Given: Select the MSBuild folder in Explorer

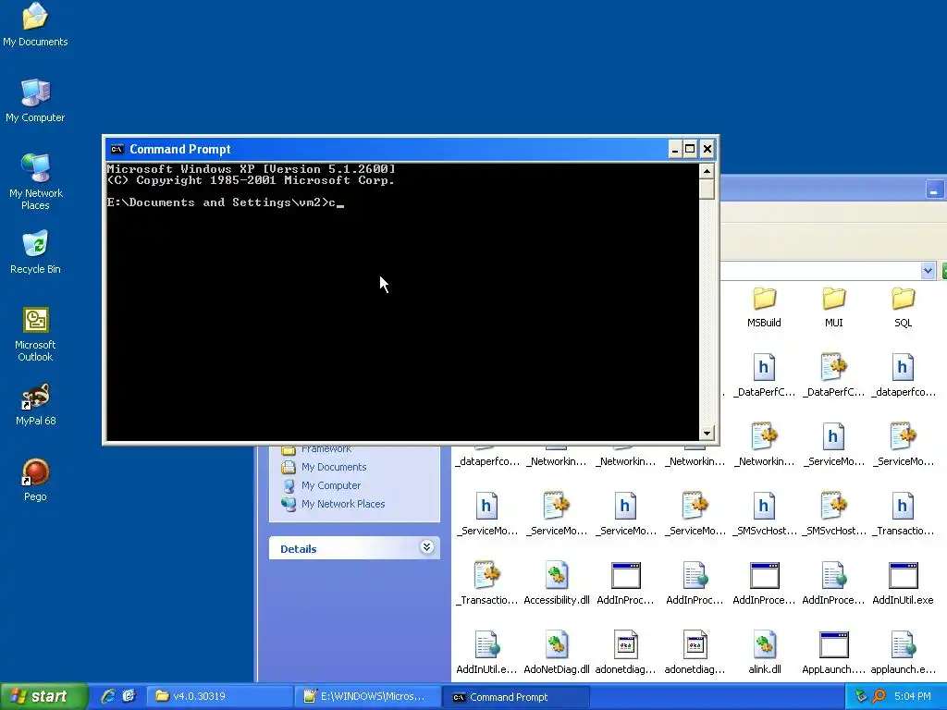Looking at the screenshot, I should 764,307.
